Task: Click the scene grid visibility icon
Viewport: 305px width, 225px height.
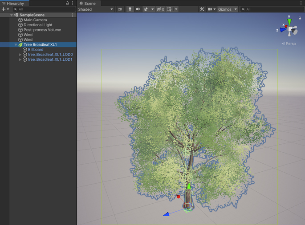Action: [x=170, y=9]
